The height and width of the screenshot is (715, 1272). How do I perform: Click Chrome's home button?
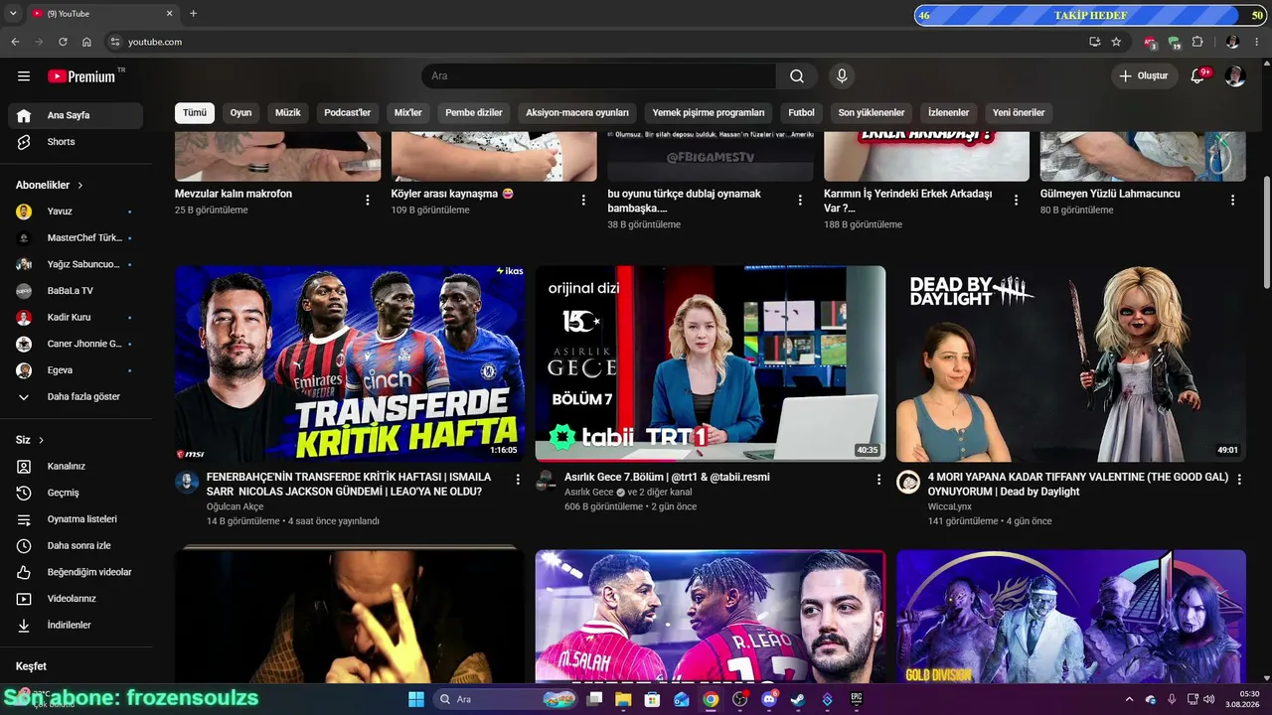(x=86, y=42)
